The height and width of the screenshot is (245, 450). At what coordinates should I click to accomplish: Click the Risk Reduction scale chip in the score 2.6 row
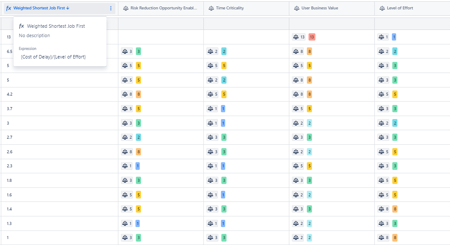point(127,152)
